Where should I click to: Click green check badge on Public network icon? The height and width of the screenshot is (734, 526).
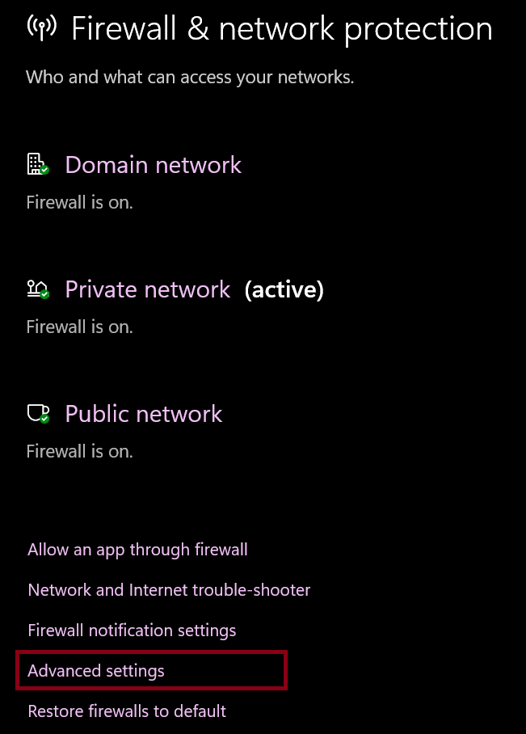(45, 419)
